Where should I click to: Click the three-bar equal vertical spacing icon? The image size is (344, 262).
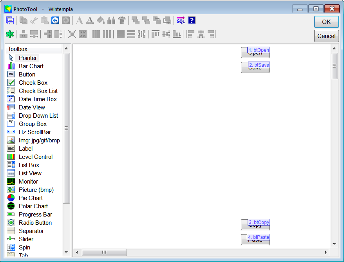pyautogui.click(x=131, y=34)
